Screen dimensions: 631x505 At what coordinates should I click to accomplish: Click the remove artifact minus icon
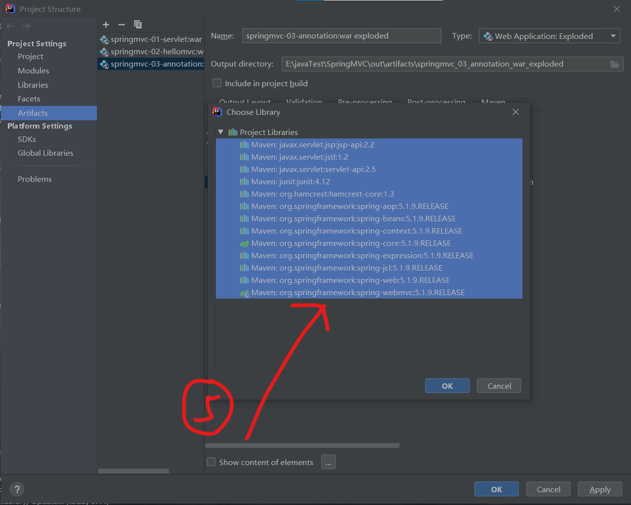tap(122, 25)
